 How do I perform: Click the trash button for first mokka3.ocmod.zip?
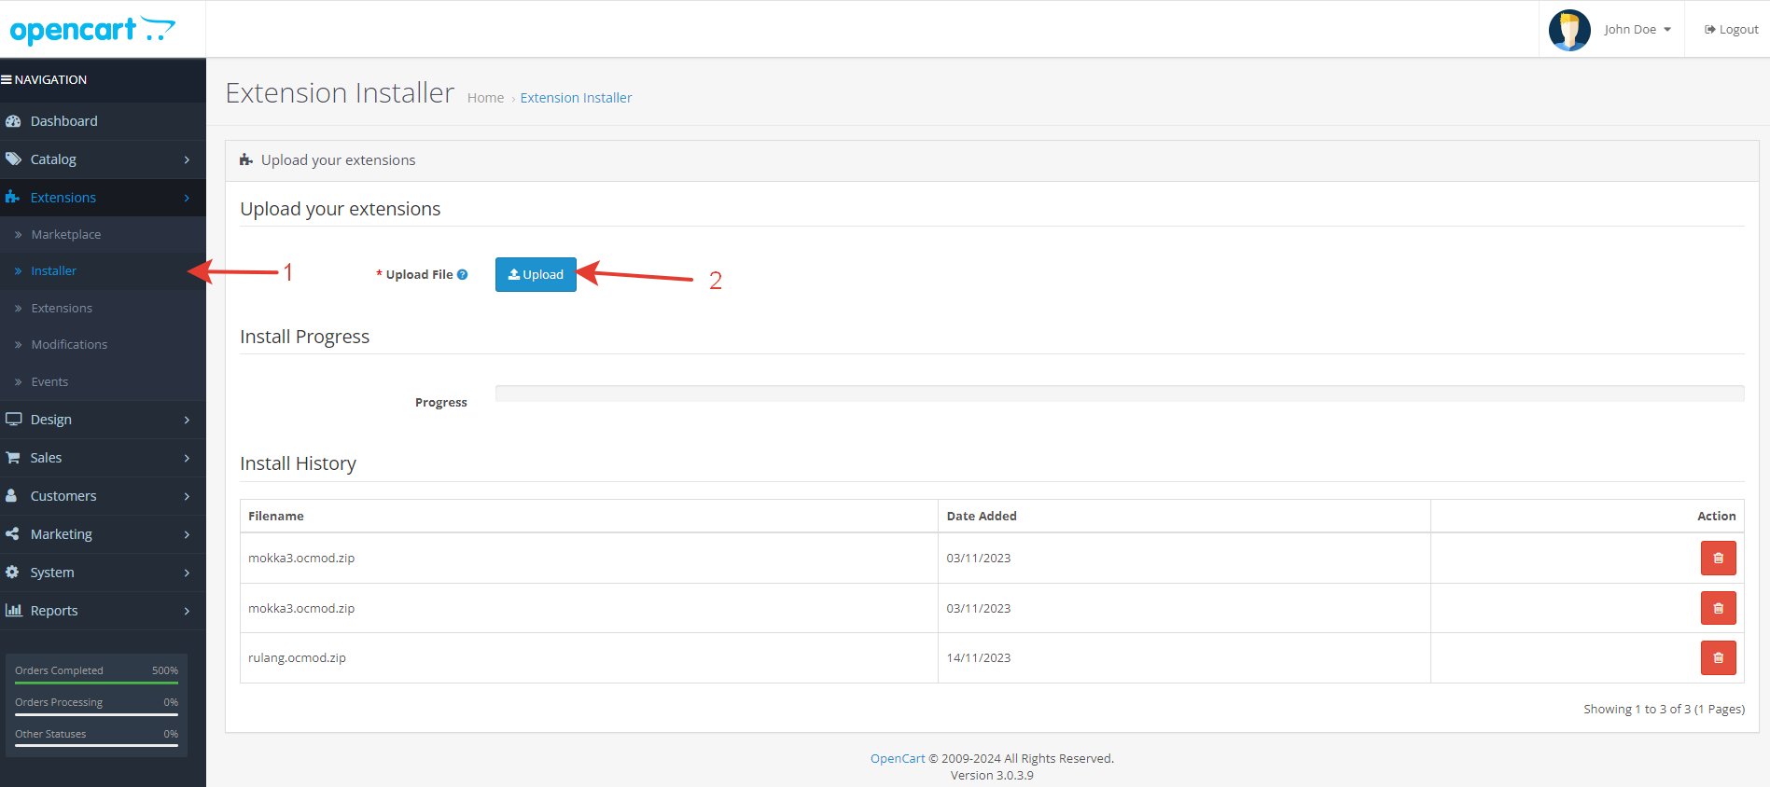(x=1717, y=558)
